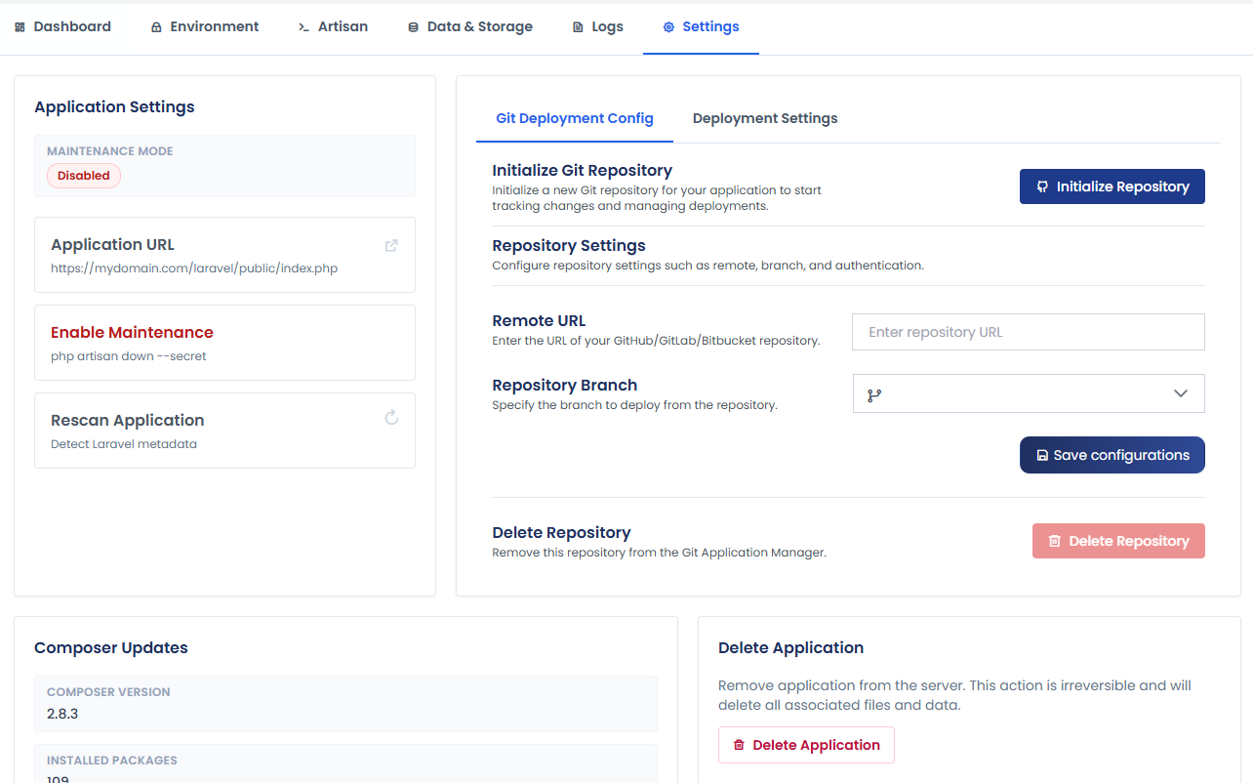The width and height of the screenshot is (1253, 783).
Task: Click the Composer Updates heading
Action: point(111,647)
